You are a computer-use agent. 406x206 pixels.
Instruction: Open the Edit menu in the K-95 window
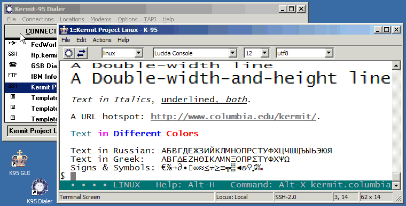pos(81,40)
